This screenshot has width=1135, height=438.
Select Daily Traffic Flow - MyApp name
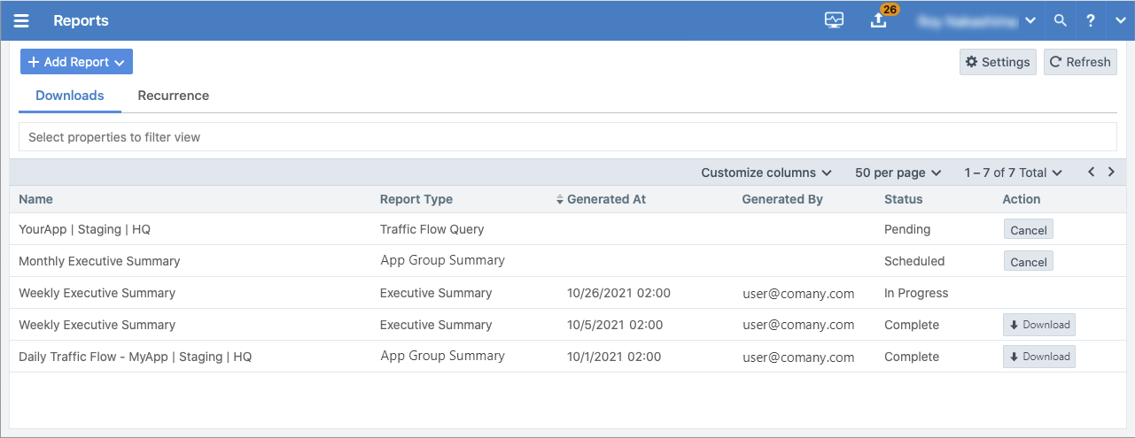[x=136, y=357]
